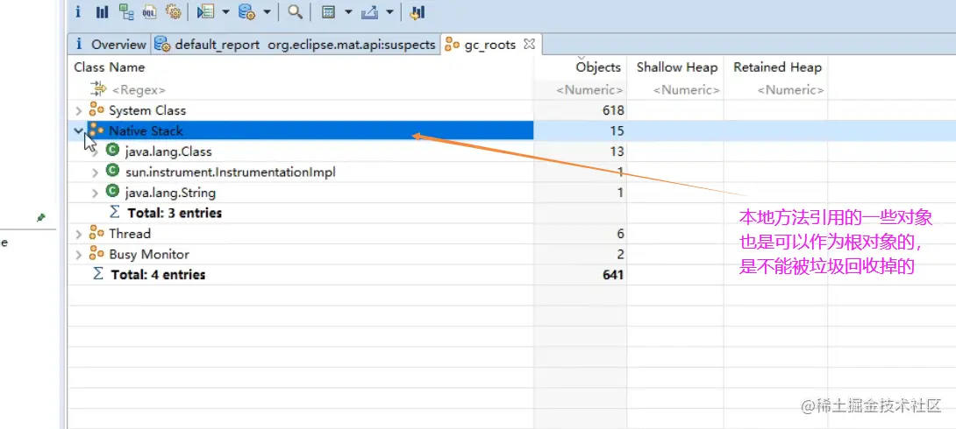Screen dimensions: 956x429
Task: Click the 13 objects count cell
Action: click(x=617, y=151)
